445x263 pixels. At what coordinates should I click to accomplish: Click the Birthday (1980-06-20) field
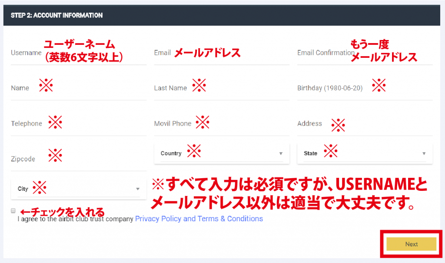tap(365, 88)
